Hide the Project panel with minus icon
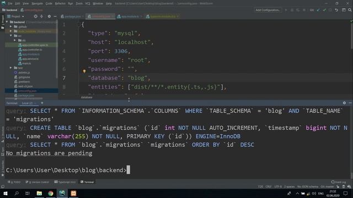 [x=55, y=16]
